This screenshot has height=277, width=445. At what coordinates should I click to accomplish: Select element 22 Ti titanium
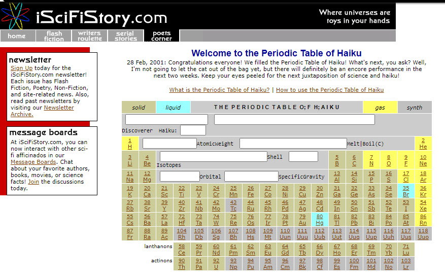[x=182, y=191]
